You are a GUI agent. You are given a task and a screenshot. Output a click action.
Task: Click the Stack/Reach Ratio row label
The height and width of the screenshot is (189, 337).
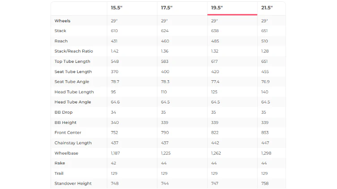tap(73, 51)
